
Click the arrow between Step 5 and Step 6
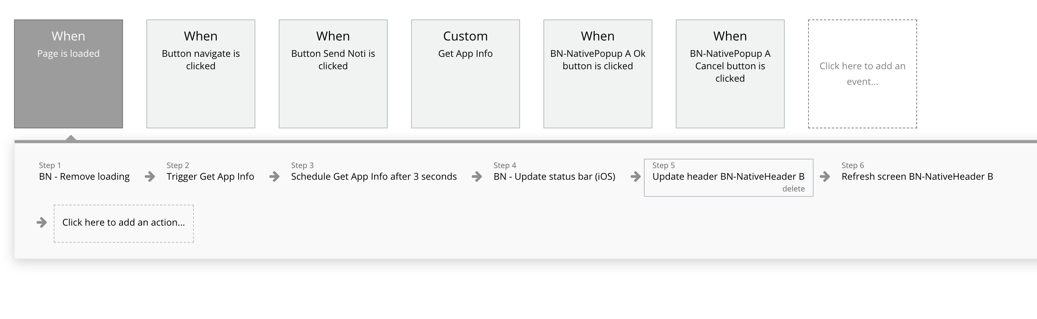coord(825,177)
